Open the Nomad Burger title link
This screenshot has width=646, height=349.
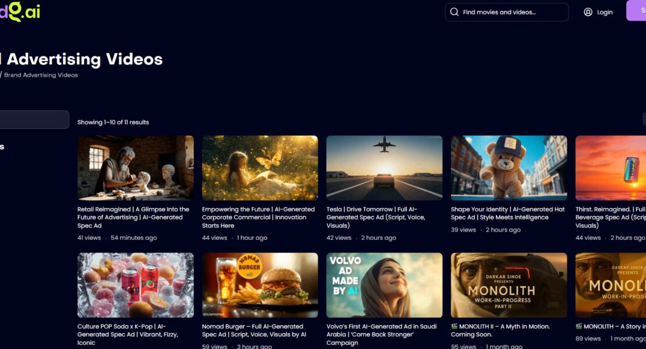(x=254, y=330)
